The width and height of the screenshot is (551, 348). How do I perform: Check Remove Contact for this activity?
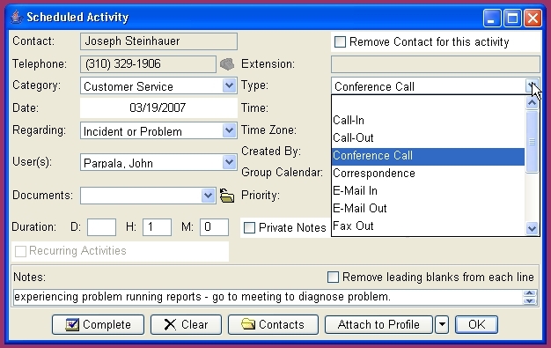coord(340,42)
